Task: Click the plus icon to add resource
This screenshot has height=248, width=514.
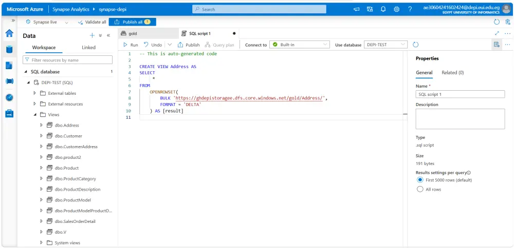Action: 92,36
